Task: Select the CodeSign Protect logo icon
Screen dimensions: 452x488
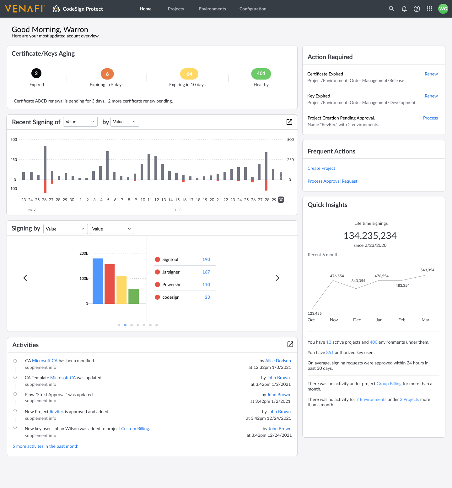Action: tap(56, 9)
